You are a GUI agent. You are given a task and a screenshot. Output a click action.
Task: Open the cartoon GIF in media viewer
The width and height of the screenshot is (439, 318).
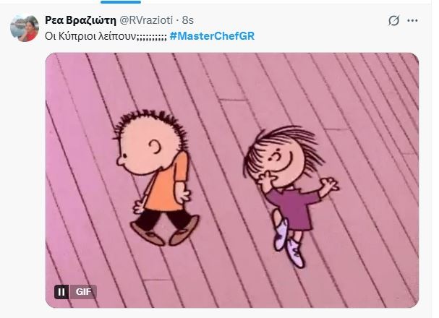232,180
